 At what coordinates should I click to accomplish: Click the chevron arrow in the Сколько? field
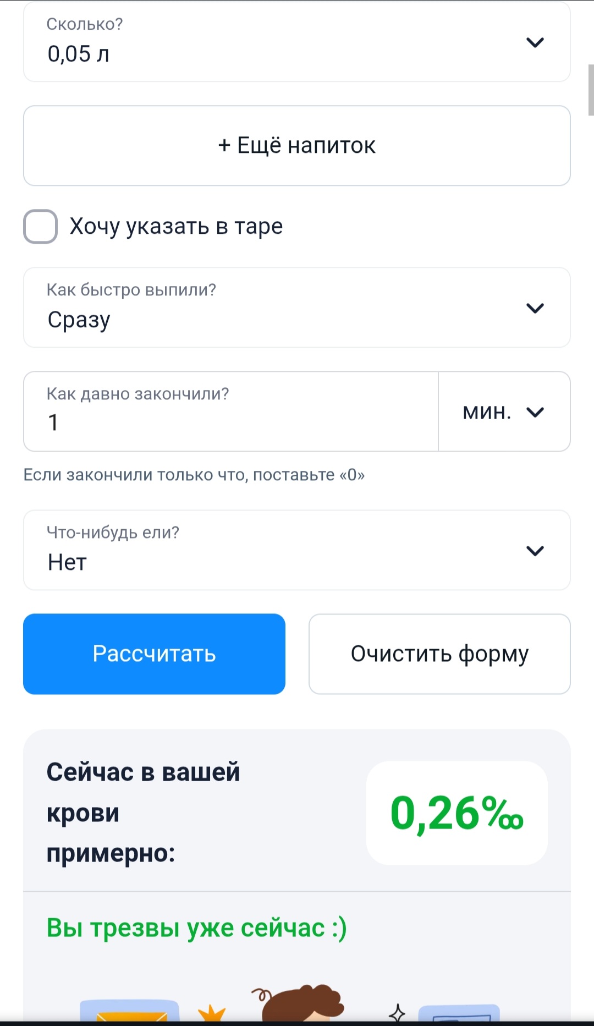[535, 42]
